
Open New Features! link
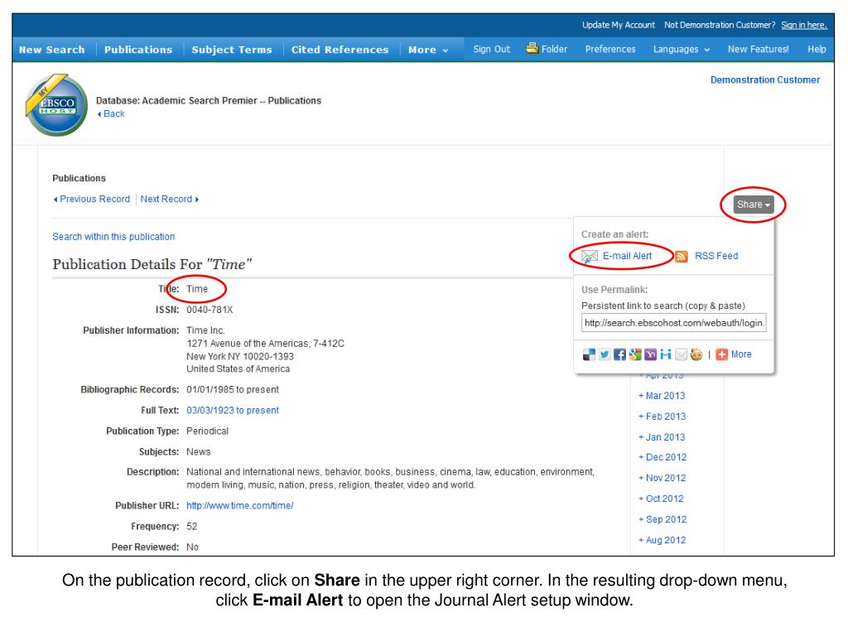click(x=758, y=49)
